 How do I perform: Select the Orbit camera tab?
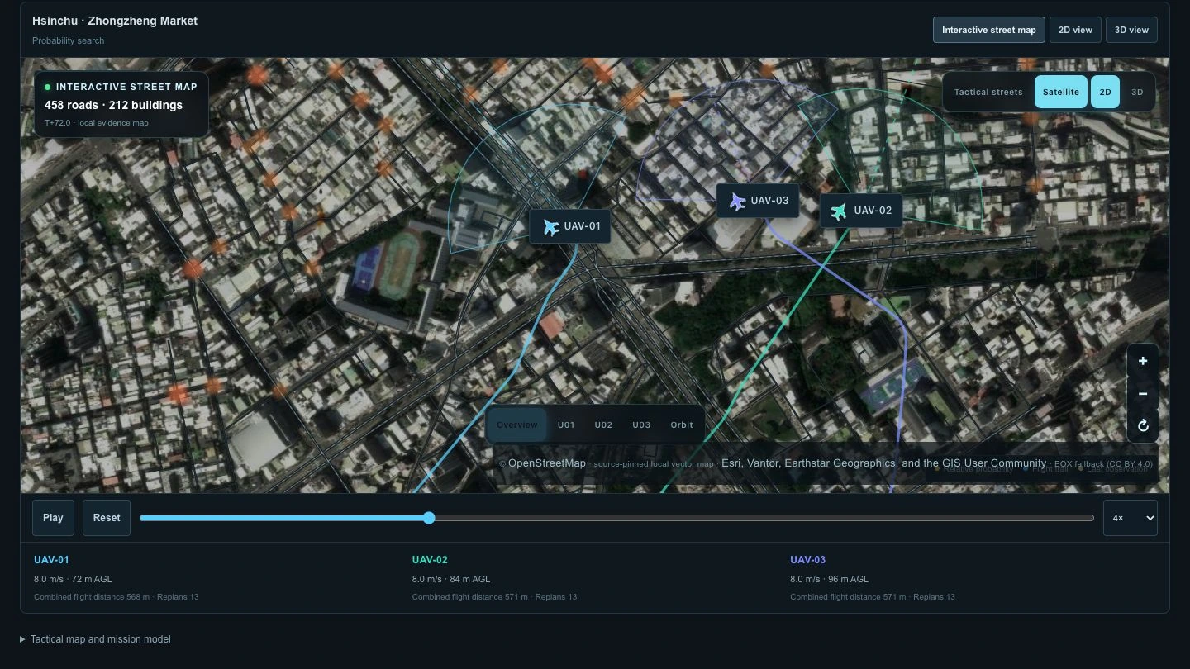pos(682,425)
